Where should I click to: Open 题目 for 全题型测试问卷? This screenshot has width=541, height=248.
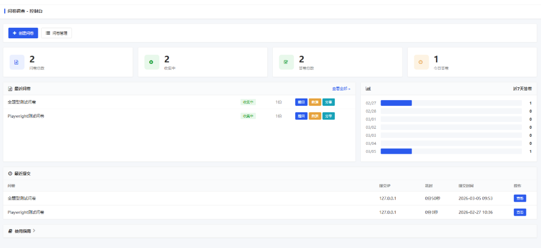301,102
